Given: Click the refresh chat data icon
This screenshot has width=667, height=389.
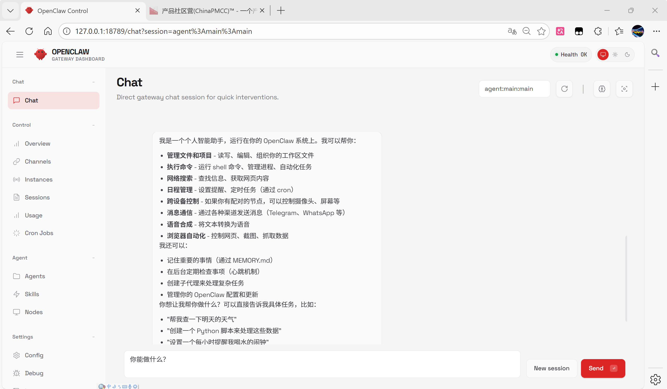Looking at the screenshot, I should pyautogui.click(x=564, y=89).
